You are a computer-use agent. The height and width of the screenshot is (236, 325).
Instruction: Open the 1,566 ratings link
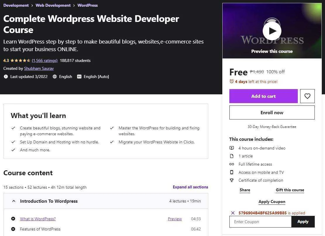[44, 60]
